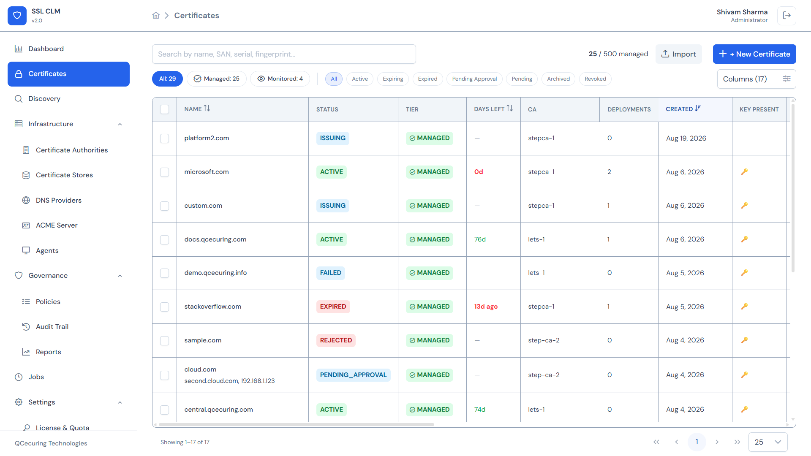Open Dashboard from the sidebar
The image size is (811, 456).
[x=68, y=49]
